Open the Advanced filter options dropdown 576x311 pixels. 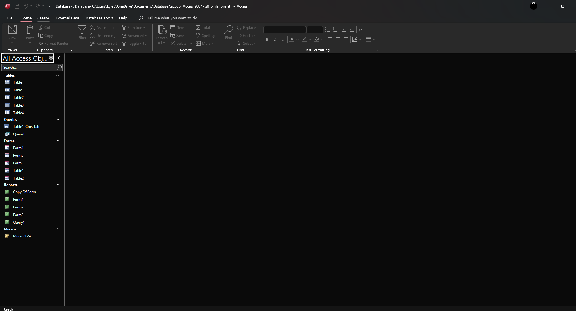coord(134,36)
